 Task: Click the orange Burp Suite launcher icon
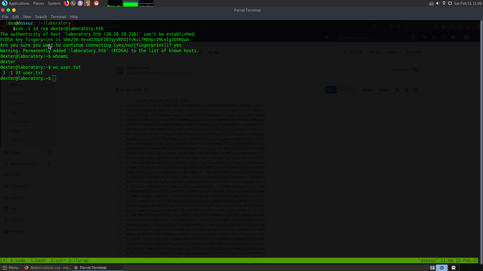coord(87,3)
